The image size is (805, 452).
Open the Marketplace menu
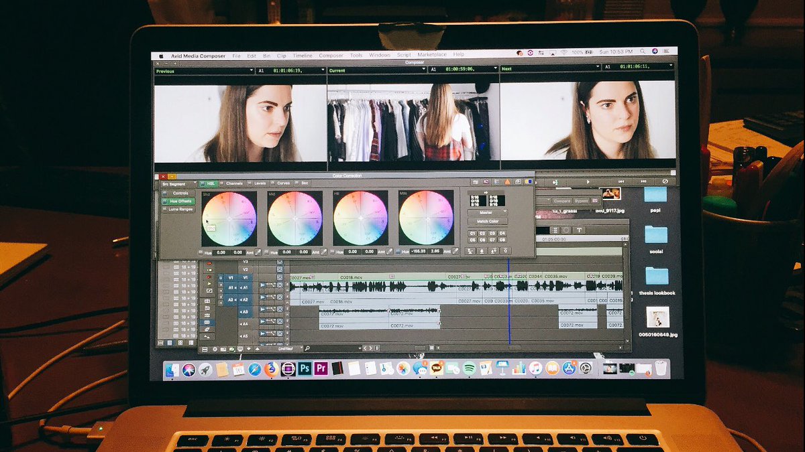[432, 55]
